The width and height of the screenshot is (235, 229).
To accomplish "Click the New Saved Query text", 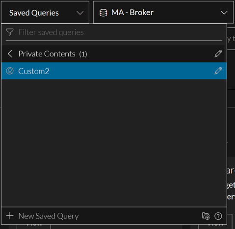I will click(49, 216).
